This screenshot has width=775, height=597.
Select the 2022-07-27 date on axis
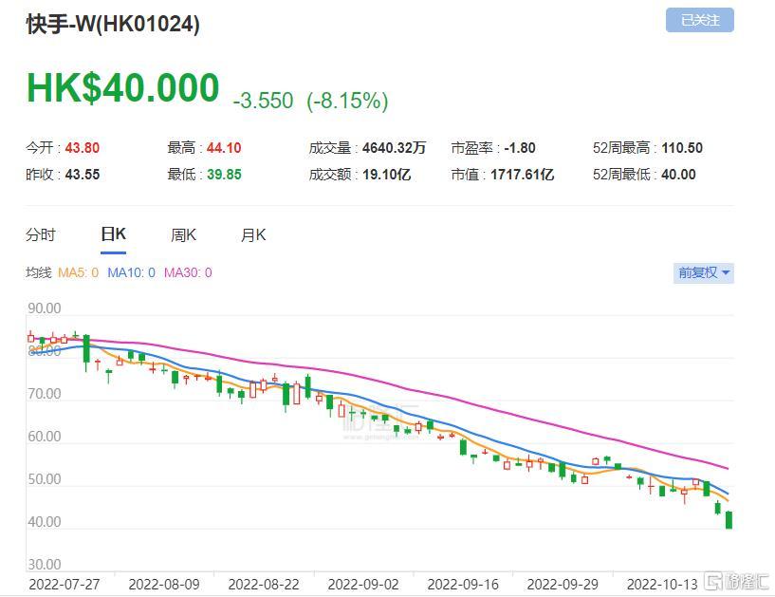[65, 585]
